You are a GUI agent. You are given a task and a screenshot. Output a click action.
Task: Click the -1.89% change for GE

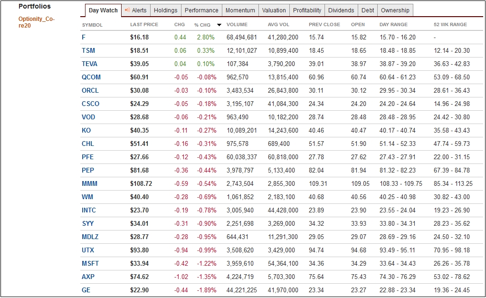click(x=207, y=290)
